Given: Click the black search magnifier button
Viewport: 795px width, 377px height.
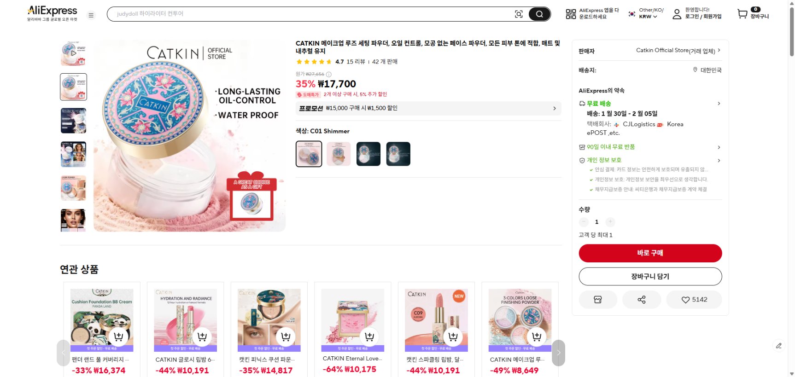Looking at the screenshot, I should point(539,14).
